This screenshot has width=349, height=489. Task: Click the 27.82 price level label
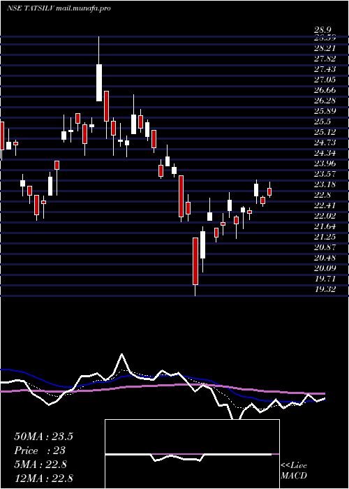click(x=325, y=59)
